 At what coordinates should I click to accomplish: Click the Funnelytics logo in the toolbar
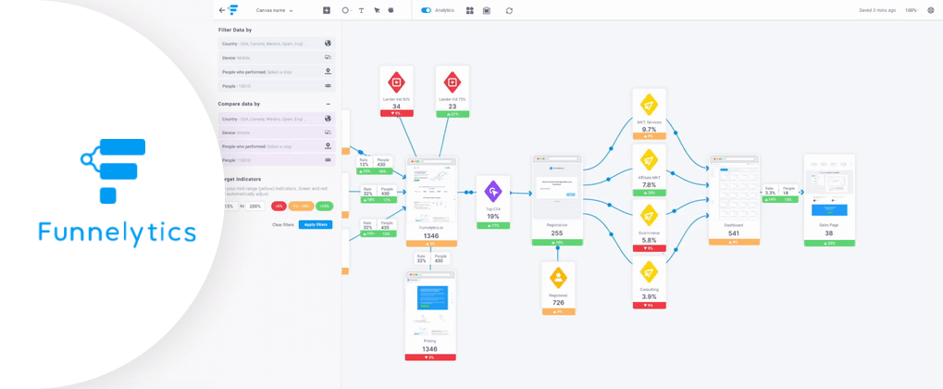point(233,10)
